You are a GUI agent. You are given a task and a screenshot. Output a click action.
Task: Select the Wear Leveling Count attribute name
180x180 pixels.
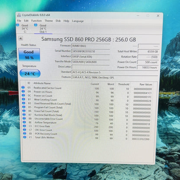[45, 100]
